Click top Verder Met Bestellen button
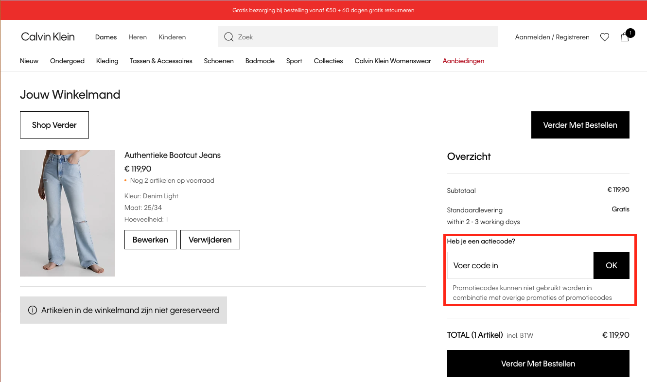The image size is (647, 382). pyautogui.click(x=580, y=125)
